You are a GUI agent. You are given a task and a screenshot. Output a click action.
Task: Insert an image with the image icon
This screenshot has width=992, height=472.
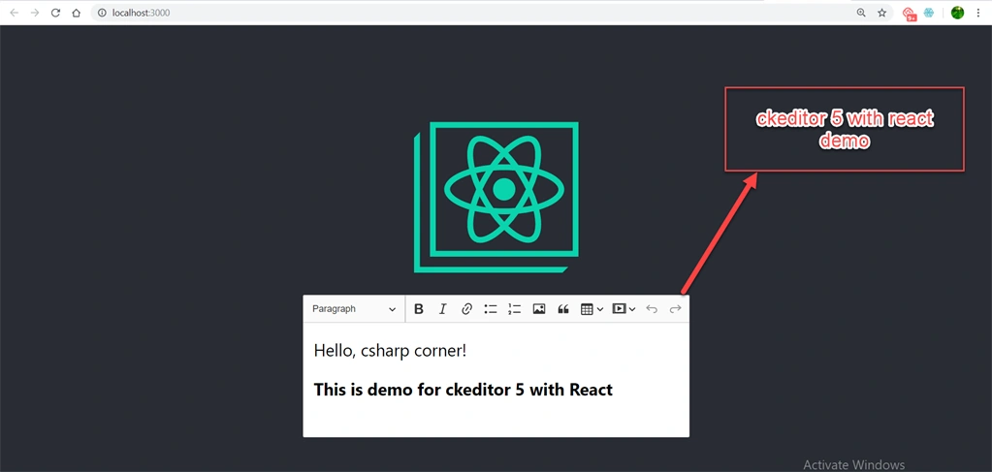click(538, 309)
